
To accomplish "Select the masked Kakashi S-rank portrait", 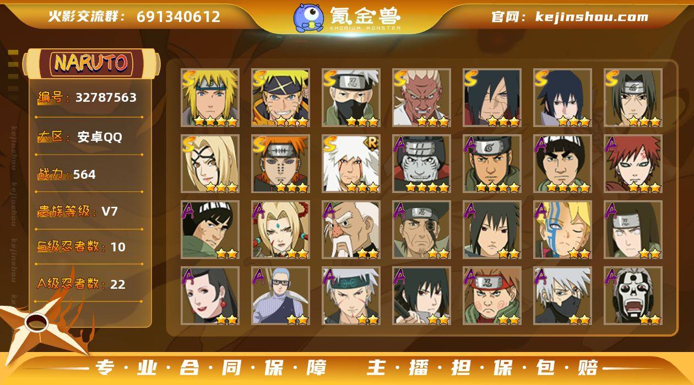I will click(x=351, y=98).
